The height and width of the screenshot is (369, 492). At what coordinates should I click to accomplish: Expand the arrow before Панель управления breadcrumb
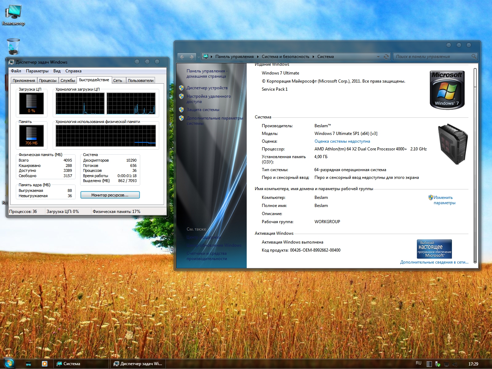(212, 57)
